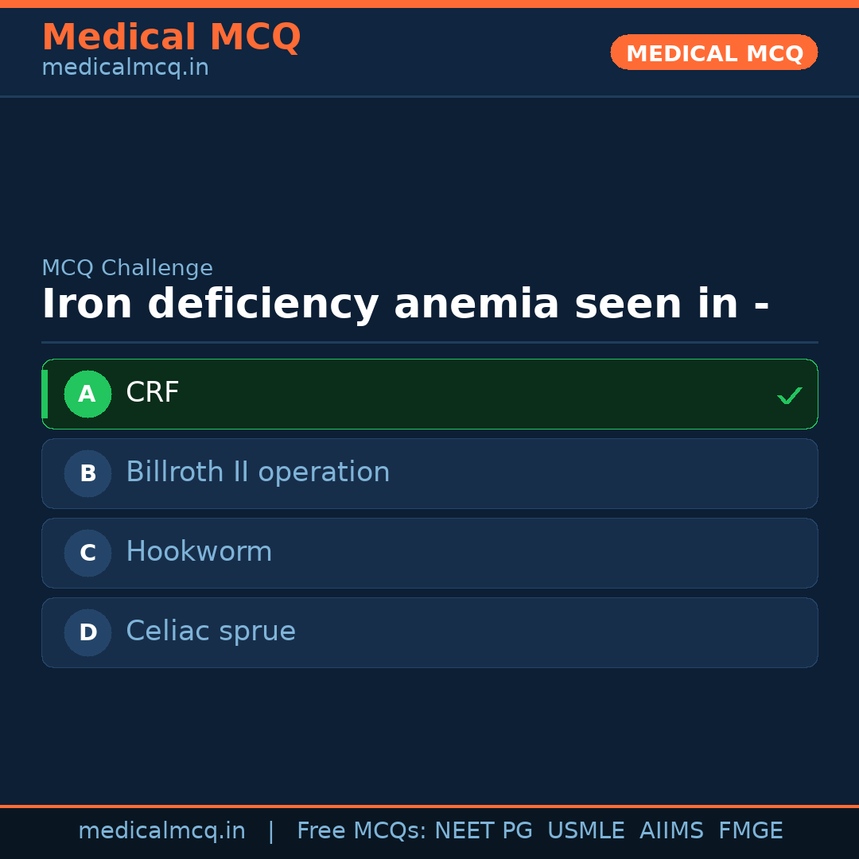Select the letter C option circle
This screenshot has height=859, width=859.
point(87,553)
